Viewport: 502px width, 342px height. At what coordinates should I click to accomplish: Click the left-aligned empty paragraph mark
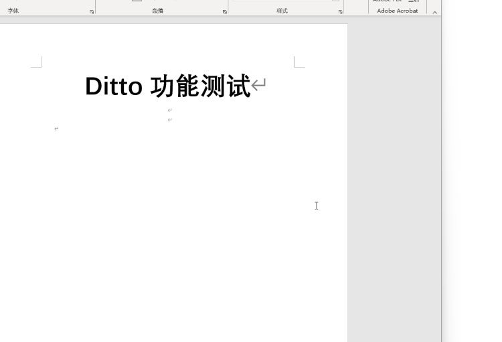tap(56, 129)
